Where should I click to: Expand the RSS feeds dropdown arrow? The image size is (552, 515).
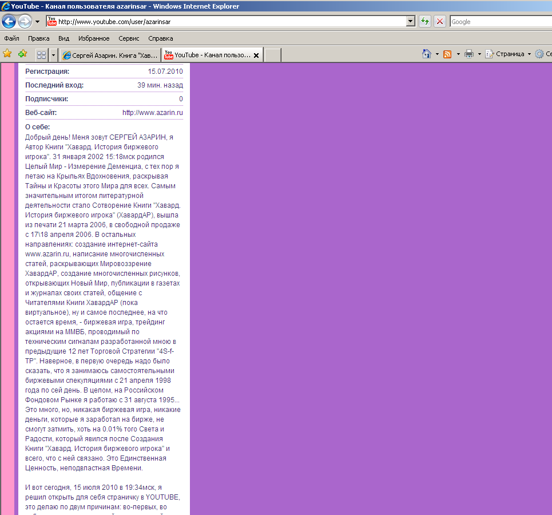point(458,54)
